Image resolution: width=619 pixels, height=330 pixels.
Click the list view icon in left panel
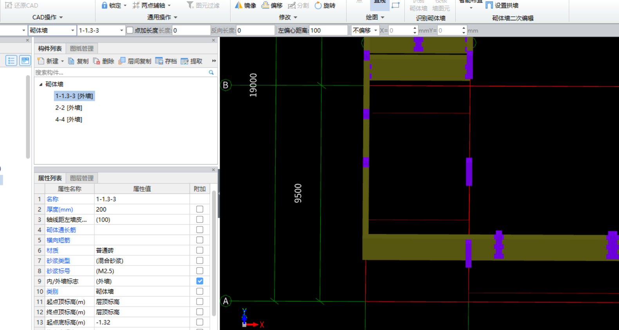pyautogui.click(x=11, y=61)
